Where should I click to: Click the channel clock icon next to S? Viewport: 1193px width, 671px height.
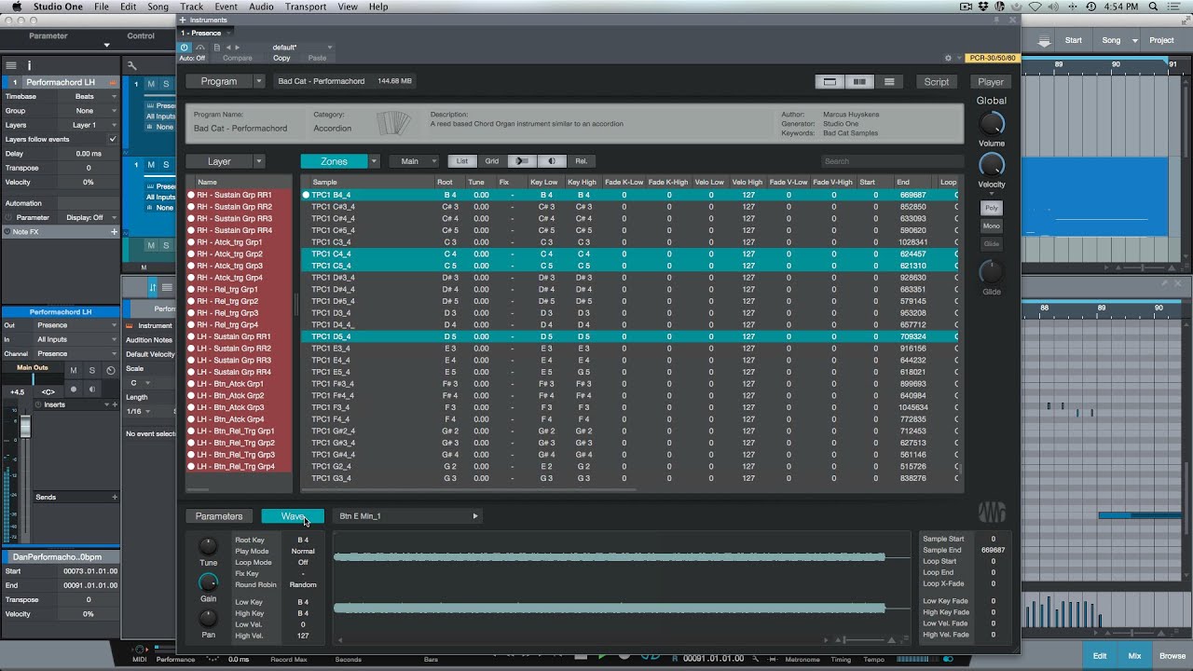(111, 371)
